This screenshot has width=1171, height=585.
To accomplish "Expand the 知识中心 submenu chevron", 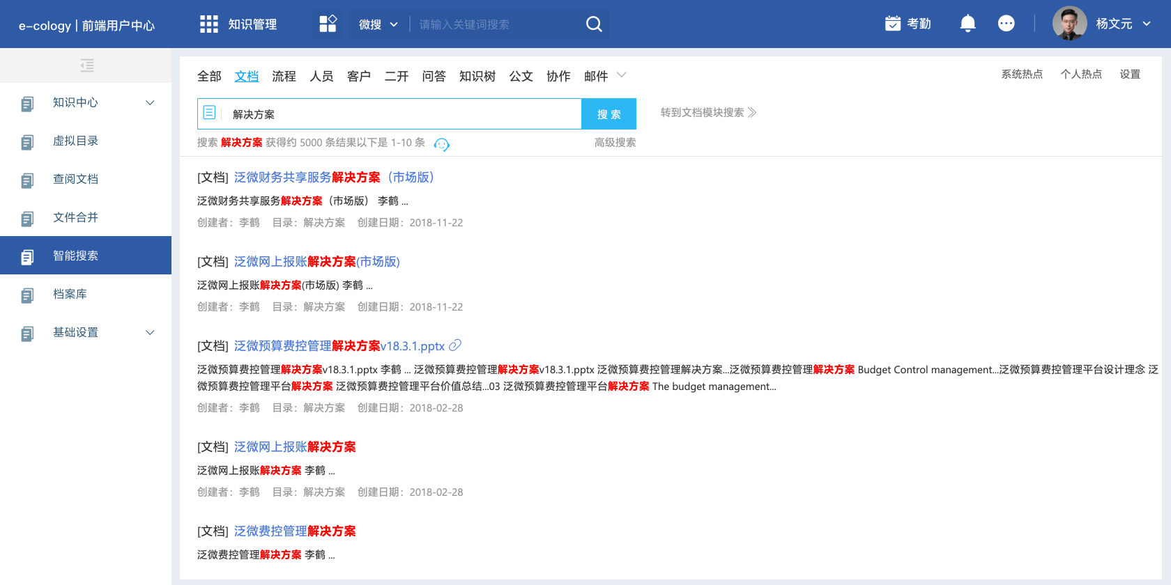I will pos(150,102).
